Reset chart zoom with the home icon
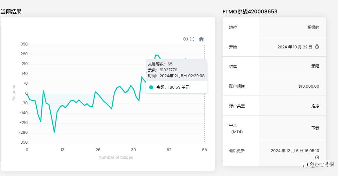 [201, 39]
